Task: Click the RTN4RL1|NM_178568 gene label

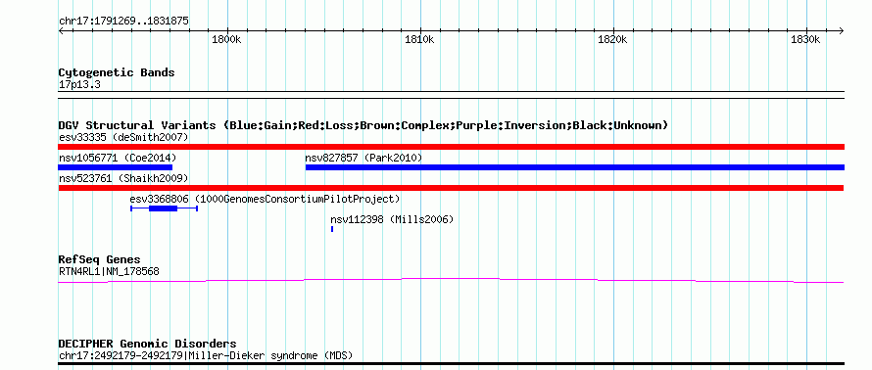Action: pyautogui.click(x=109, y=272)
